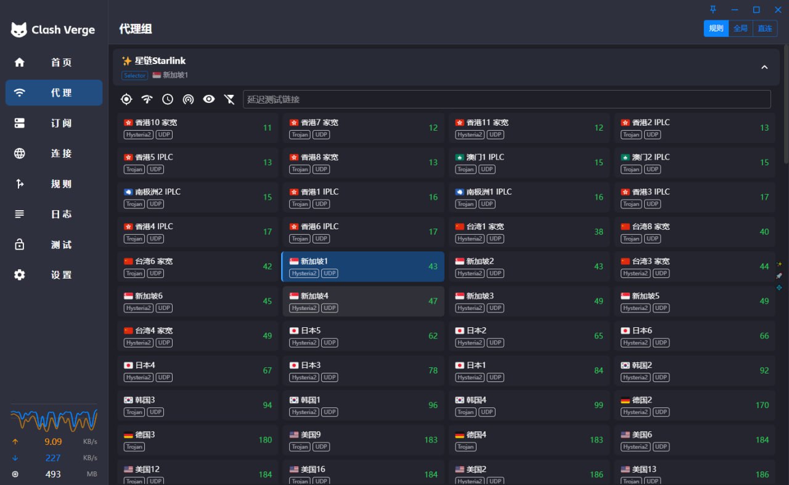Switch to 直连 direct mode
Screen dimensions: 789x485
click(765, 28)
